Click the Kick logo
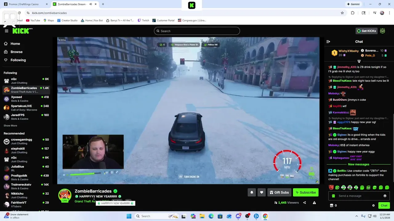This screenshot has width=394, height=221. [22, 31]
